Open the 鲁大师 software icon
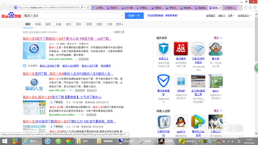This screenshot has height=145, width=258. pyautogui.click(x=215, y=49)
